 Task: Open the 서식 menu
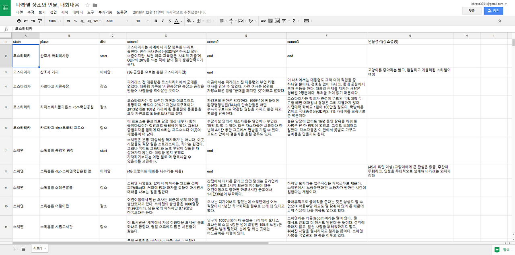tap(64, 12)
